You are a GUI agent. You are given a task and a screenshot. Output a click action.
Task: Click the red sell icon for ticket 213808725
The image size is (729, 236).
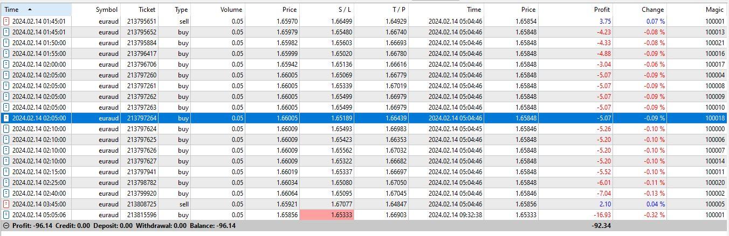coord(6,204)
